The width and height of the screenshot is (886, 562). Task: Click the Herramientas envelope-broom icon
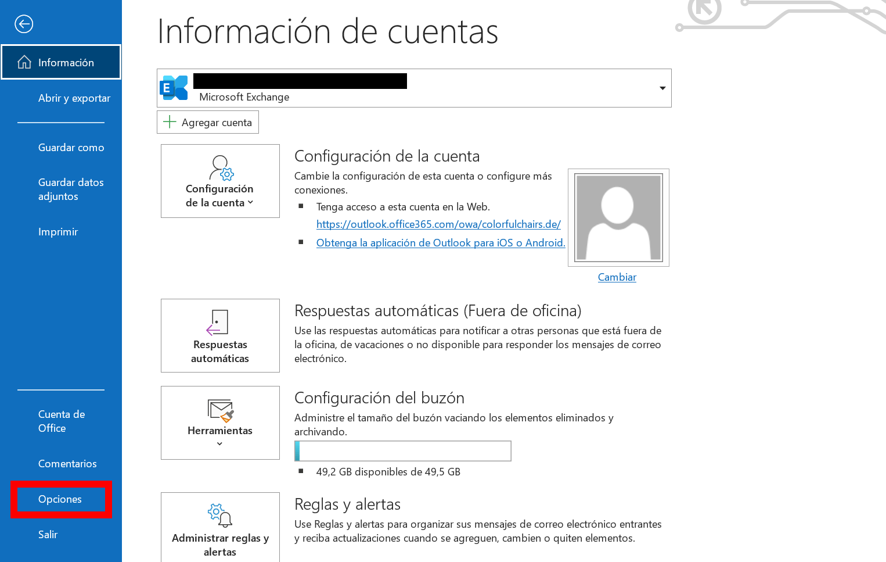coord(221,411)
